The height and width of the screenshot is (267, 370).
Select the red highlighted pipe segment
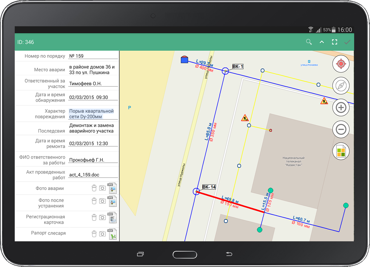[x=231, y=202]
